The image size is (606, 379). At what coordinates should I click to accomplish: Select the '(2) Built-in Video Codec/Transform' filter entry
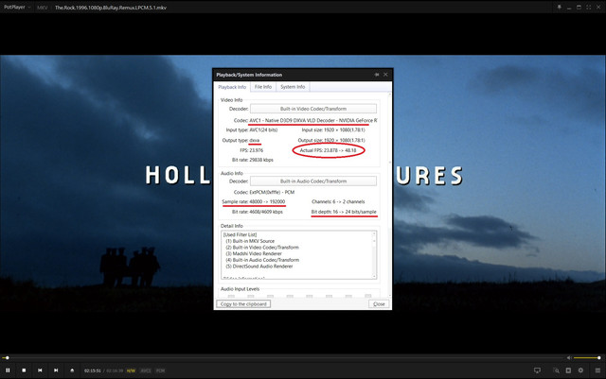(262, 248)
